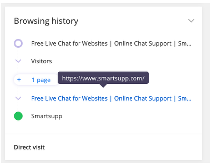Click the smartsupp.com URL tooltip
Viewport: 212px width, 166px height.
click(x=103, y=78)
